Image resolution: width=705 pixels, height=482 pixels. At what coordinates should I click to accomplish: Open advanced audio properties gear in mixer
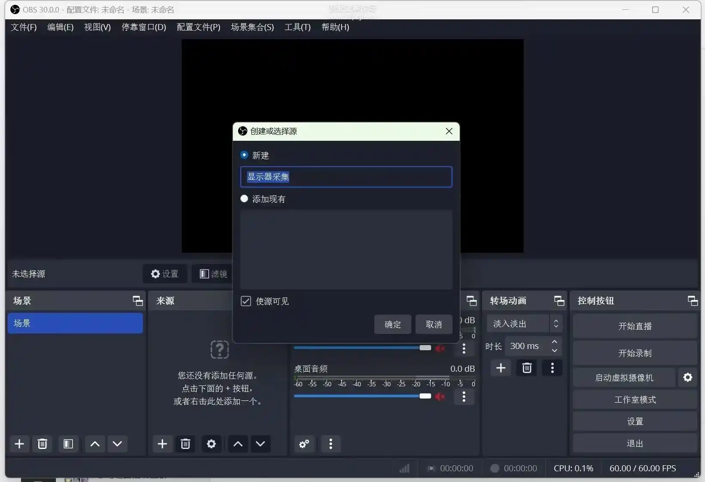(x=304, y=444)
